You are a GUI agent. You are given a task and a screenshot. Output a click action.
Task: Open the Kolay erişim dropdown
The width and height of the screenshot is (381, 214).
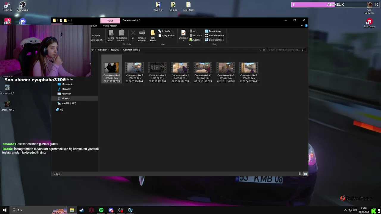pos(167,35)
